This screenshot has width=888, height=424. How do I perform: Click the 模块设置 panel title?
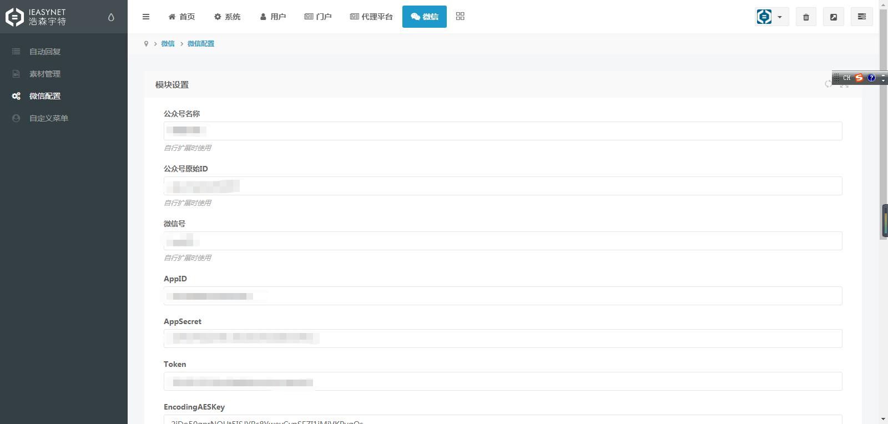click(172, 85)
